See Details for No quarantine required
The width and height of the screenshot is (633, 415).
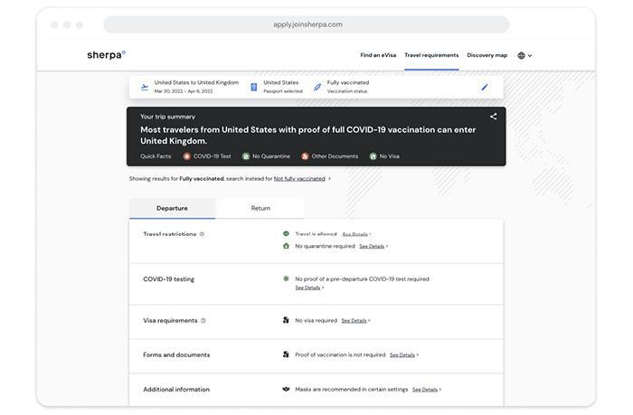click(x=372, y=246)
